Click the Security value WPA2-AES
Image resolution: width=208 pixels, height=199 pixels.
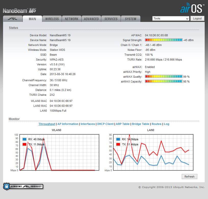coord(57,60)
